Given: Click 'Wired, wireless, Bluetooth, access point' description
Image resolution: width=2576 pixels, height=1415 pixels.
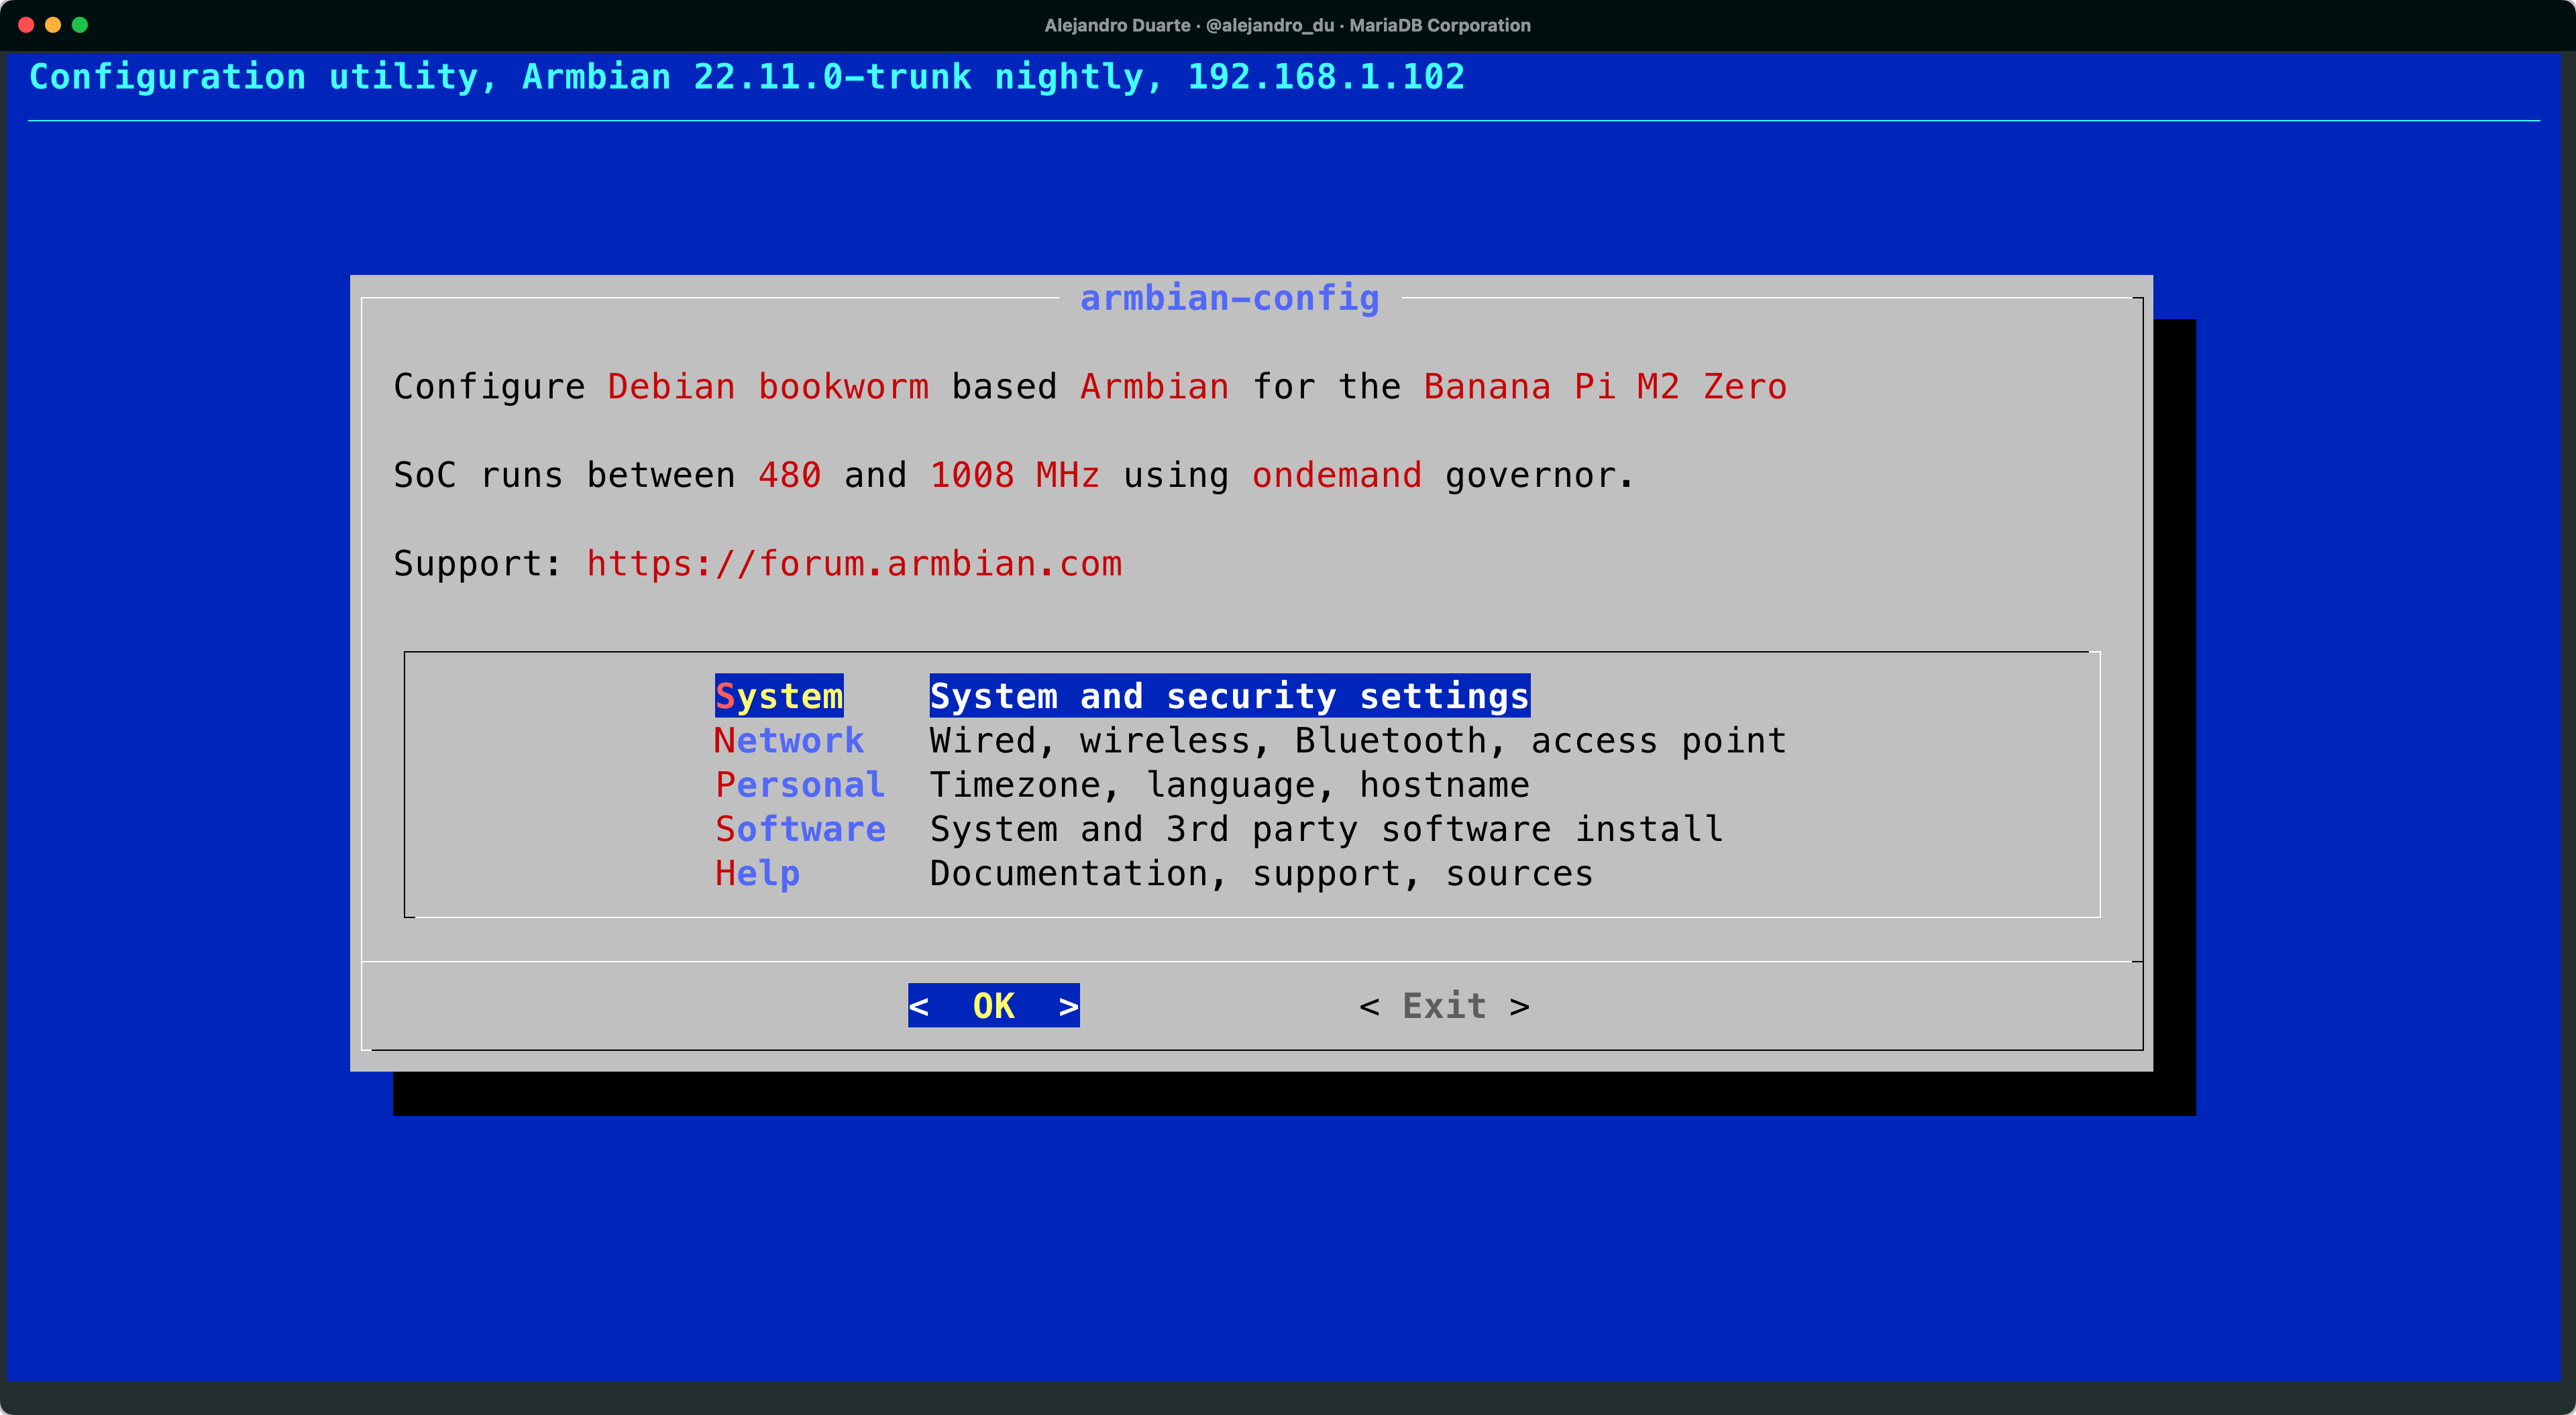Looking at the screenshot, I should click(1357, 740).
